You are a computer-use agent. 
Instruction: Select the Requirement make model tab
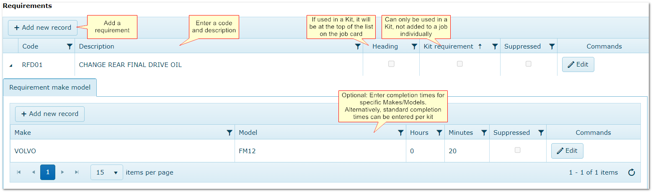pyautogui.click(x=49, y=87)
